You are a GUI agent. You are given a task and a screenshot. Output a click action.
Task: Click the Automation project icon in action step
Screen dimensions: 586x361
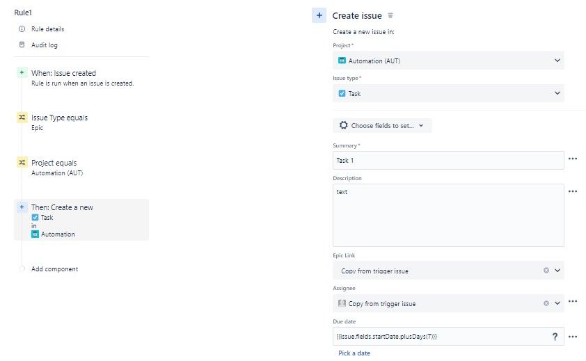pos(35,234)
